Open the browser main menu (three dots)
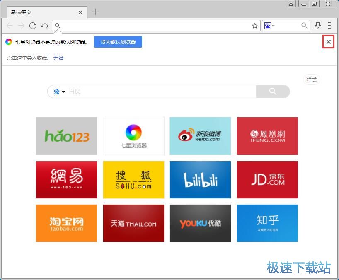 click(329, 26)
